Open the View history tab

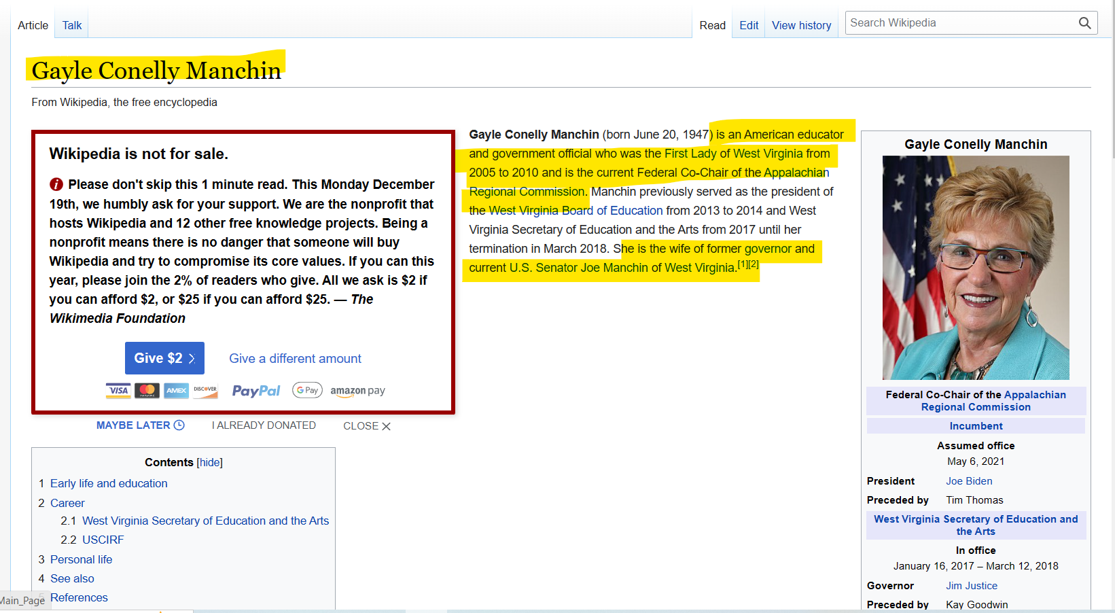[802, 25]
